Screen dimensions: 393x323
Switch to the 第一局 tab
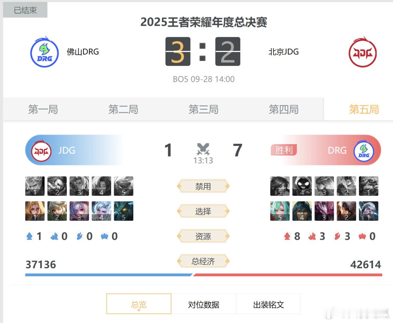click(x=43, y=109)
